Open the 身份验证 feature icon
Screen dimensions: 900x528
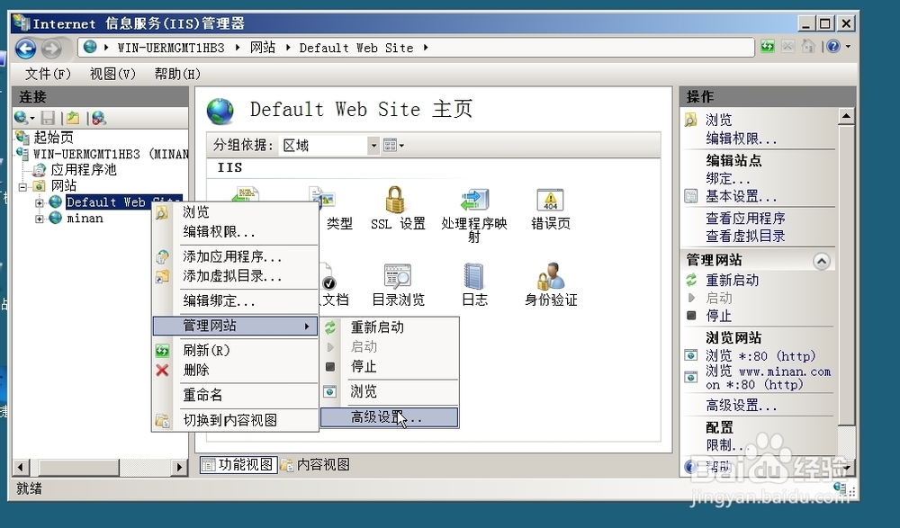(x=551, y=276)
